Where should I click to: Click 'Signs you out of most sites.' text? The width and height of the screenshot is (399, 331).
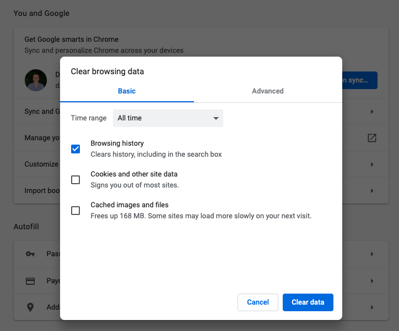pos(135,185)
